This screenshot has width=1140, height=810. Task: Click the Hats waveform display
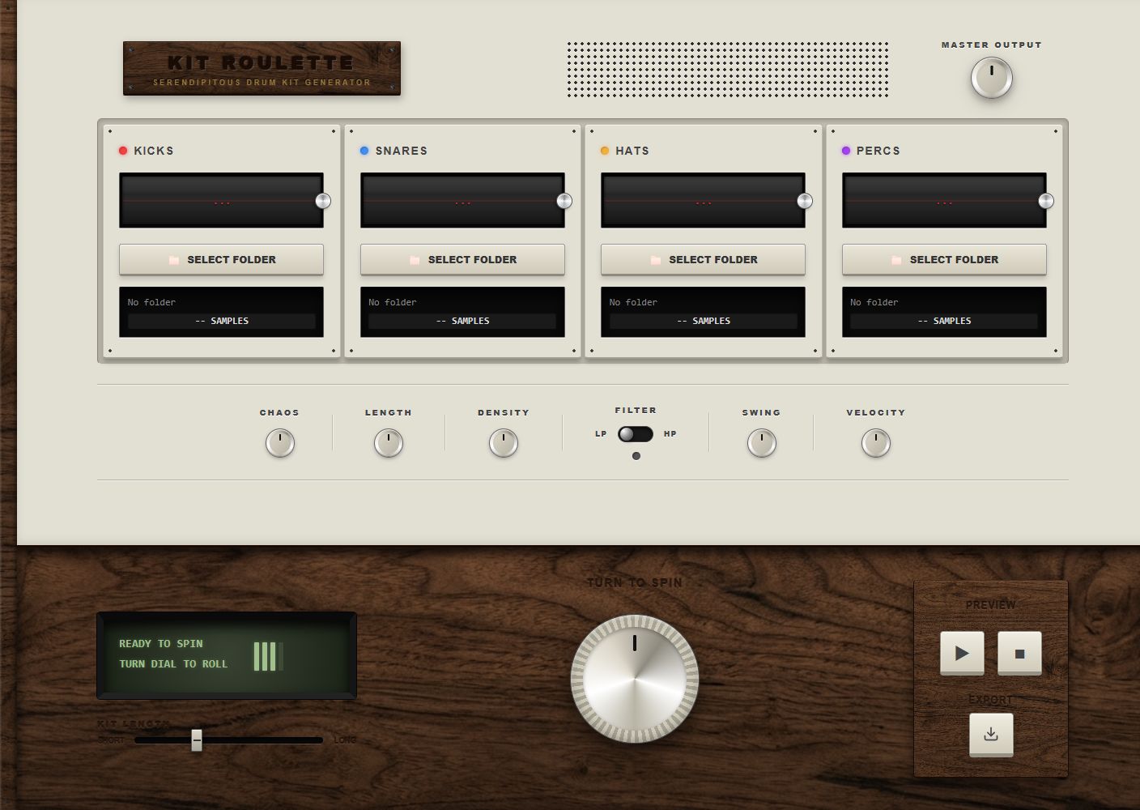tap(703, 200)
